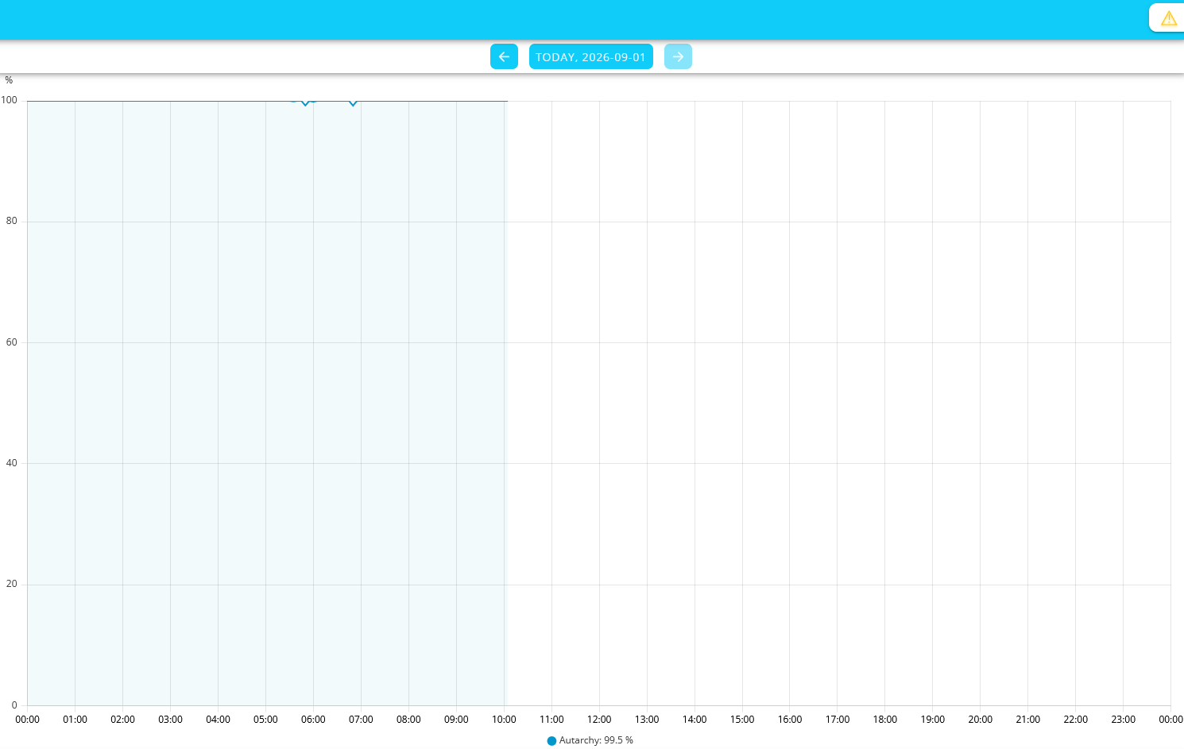Click the 01:00 x-axis label
The height and width of the screenshot is (749, 1184).
point(75,720)
